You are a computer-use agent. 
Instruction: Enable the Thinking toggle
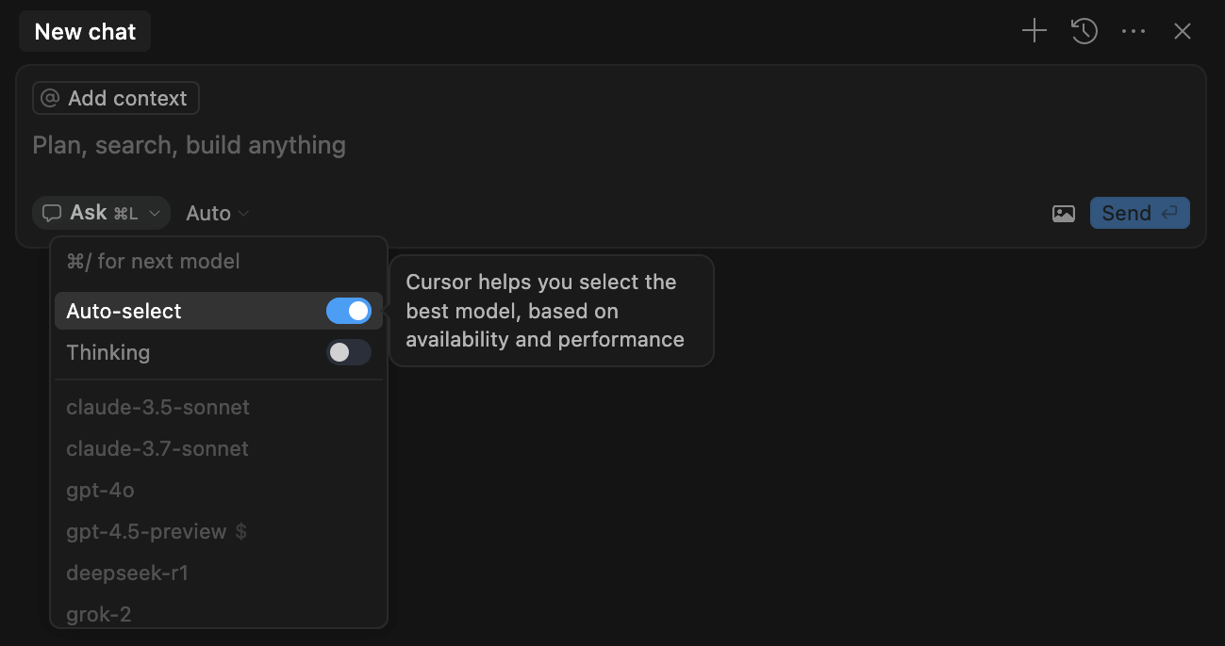coord(349,352)
